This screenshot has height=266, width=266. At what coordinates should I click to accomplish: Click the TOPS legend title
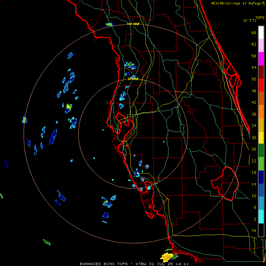click(x=260, y=17)
